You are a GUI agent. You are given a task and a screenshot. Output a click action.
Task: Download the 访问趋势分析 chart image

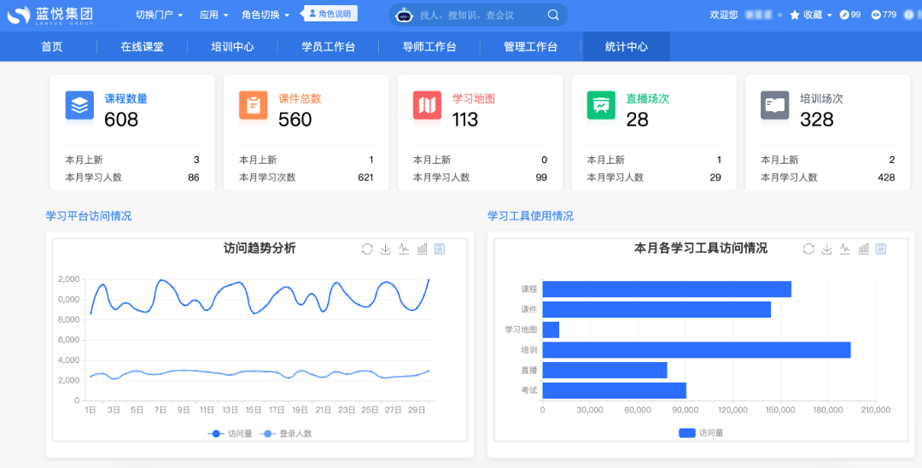[x=386, y=249]
